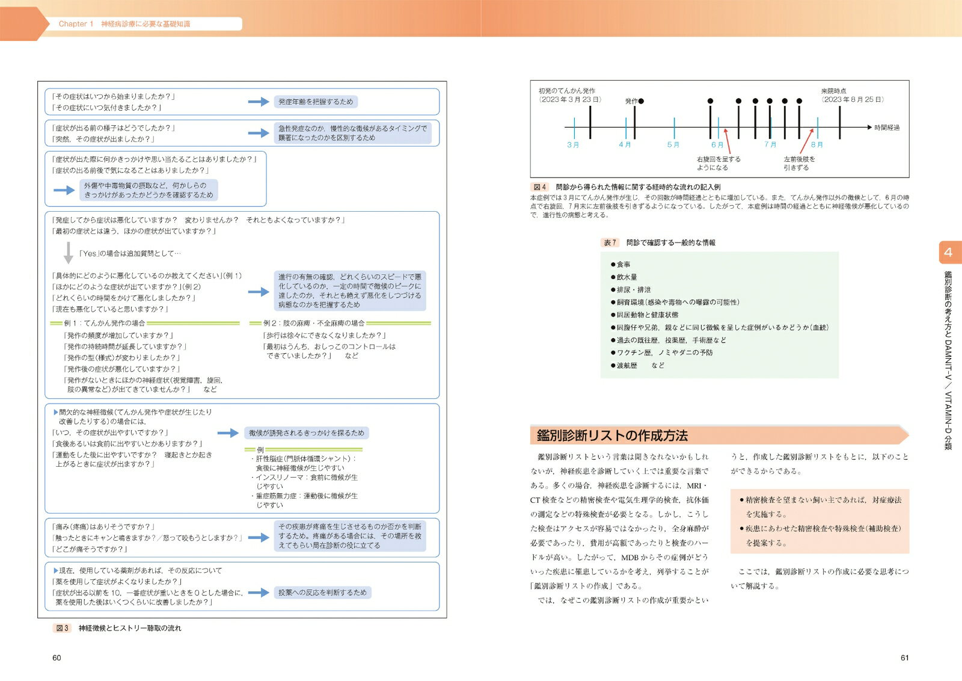This screenshot has height=681, width=962.
Task: Click the 来院時点 marker on the timeline
Action: tap(840, 122)
